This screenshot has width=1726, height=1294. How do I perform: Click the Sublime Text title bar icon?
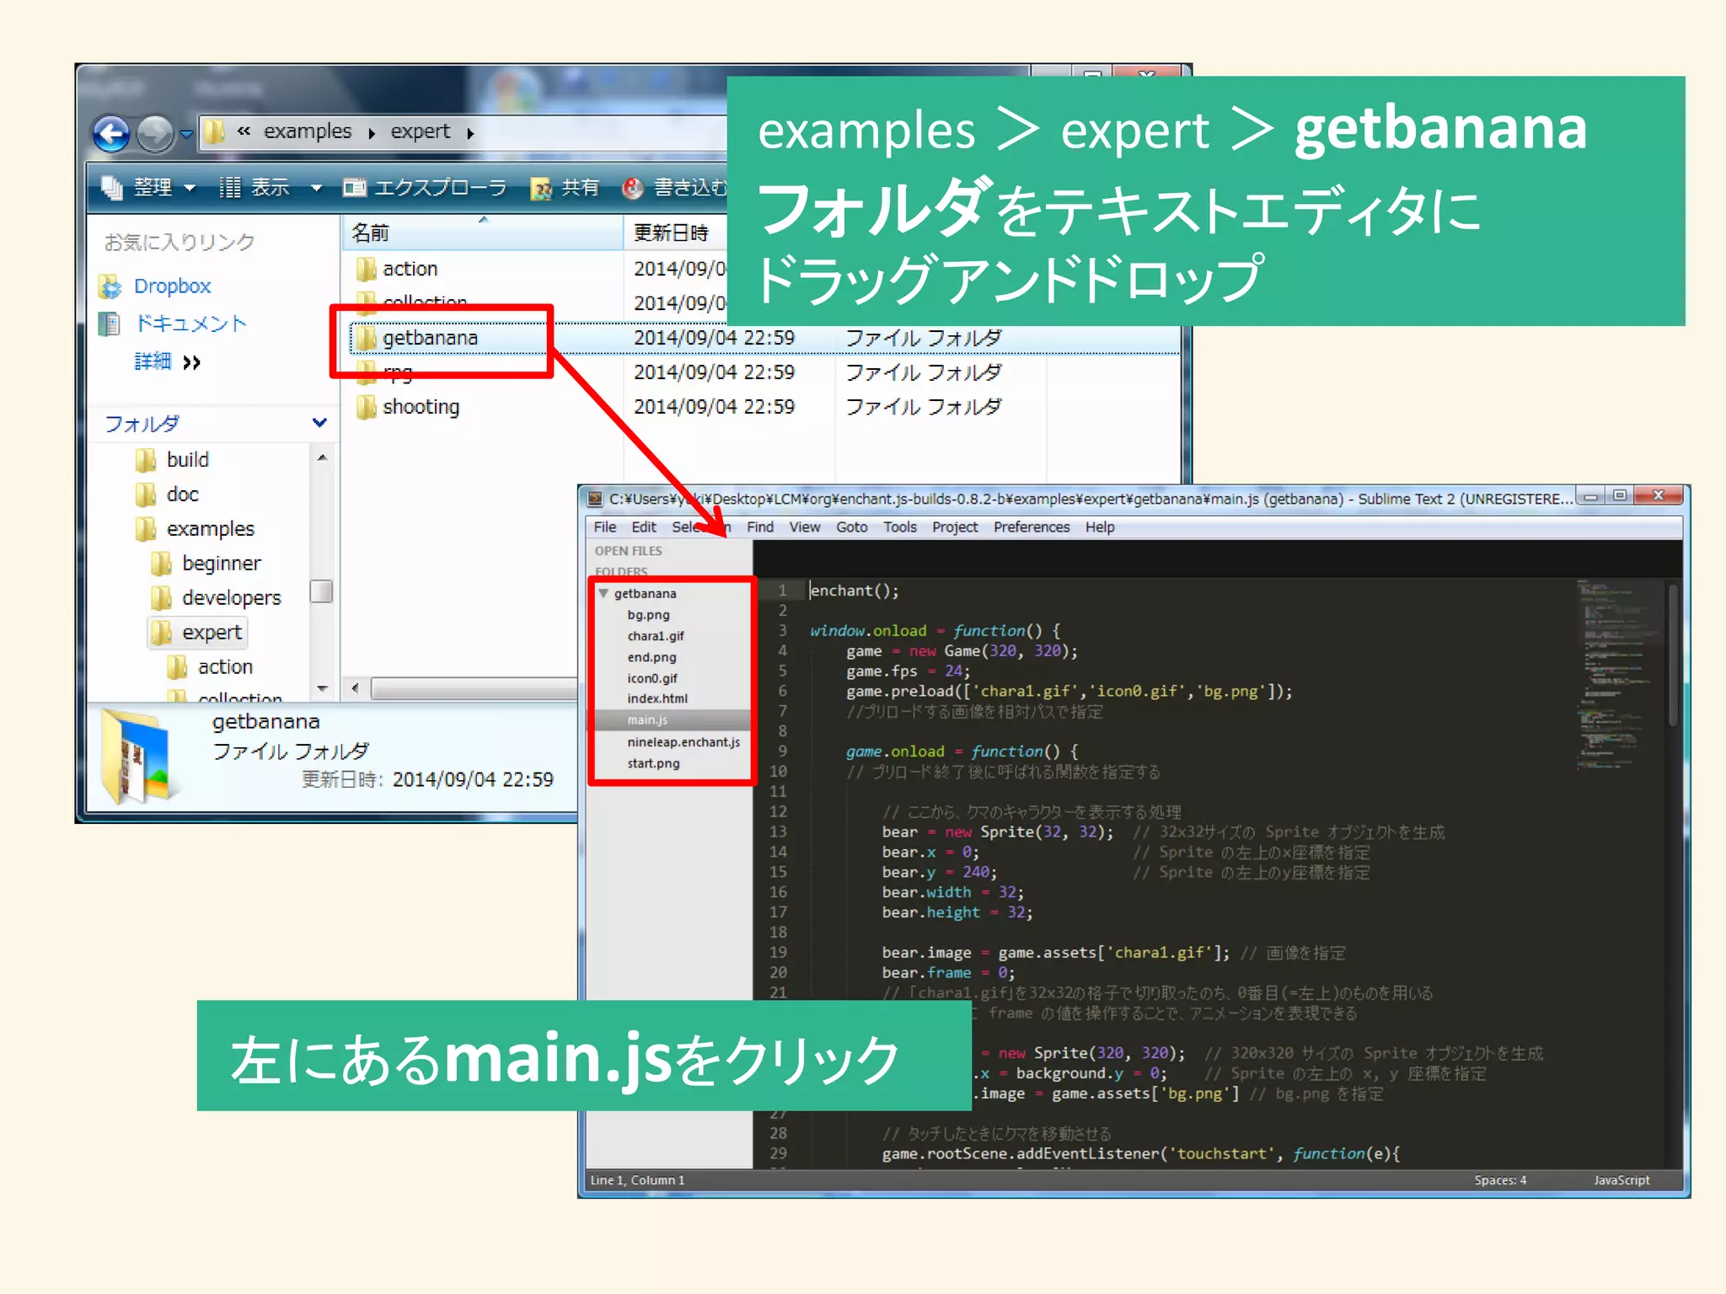[595, 499]
